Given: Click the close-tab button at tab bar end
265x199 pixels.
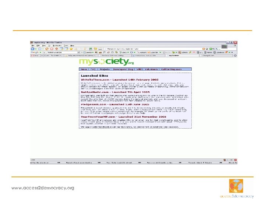Looking at the screenshot, I should (x=235, y=56).
